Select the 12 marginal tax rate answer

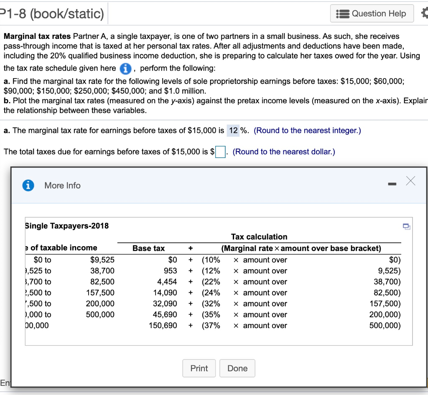tap(233, 130)
